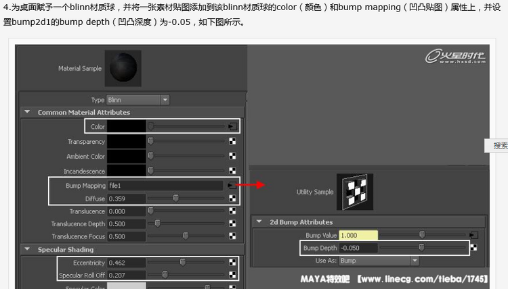508x289 pixels.
Task: Click the Bump Depth checker map button
Action: 473,248
